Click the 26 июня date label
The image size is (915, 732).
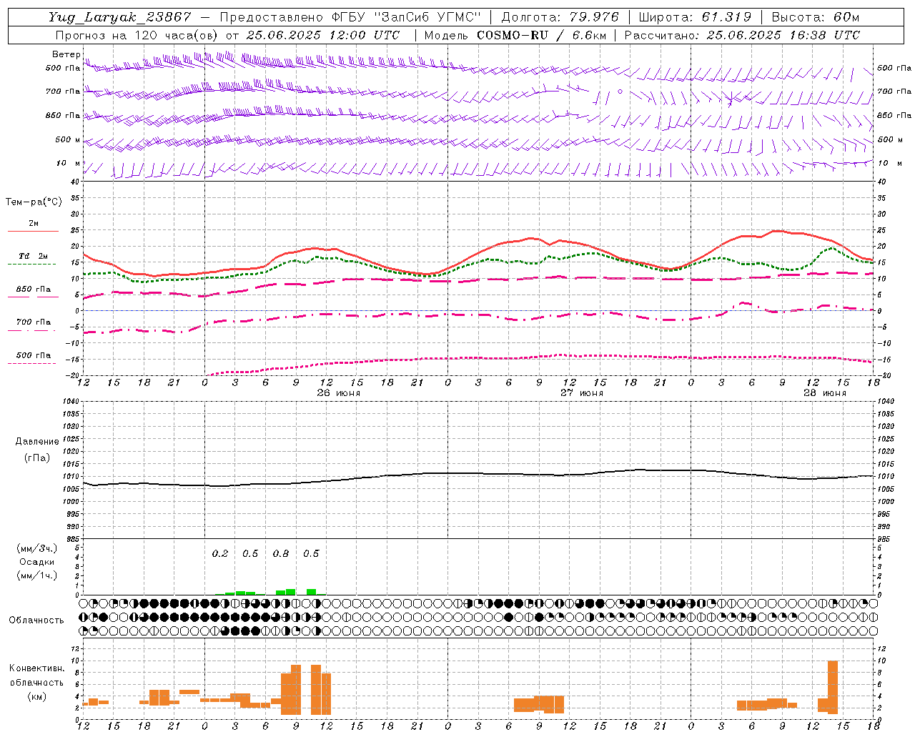(x=339, y=393)
